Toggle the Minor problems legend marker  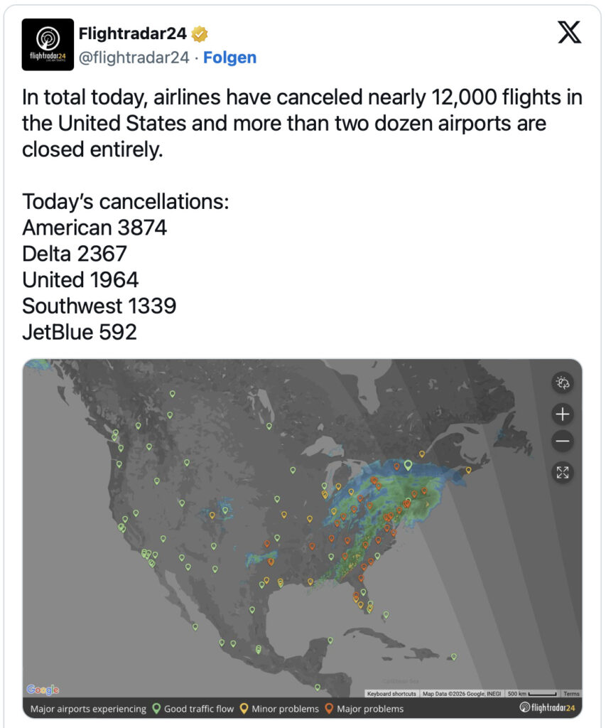coord(243,708)
